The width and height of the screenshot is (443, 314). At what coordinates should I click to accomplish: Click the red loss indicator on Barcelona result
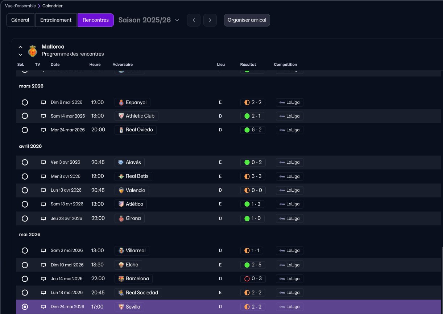(247, 279)
